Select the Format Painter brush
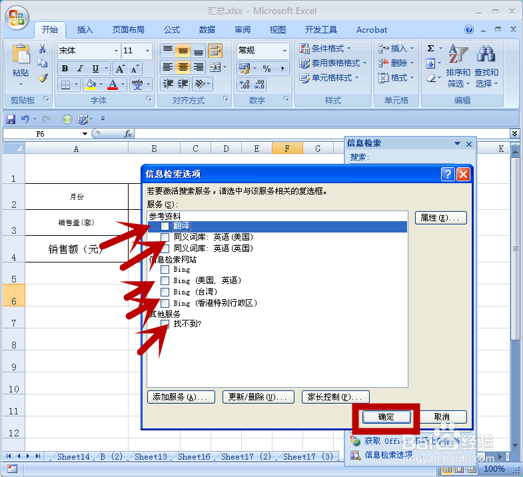Screen dimensions: 523x477 [43, 78]
